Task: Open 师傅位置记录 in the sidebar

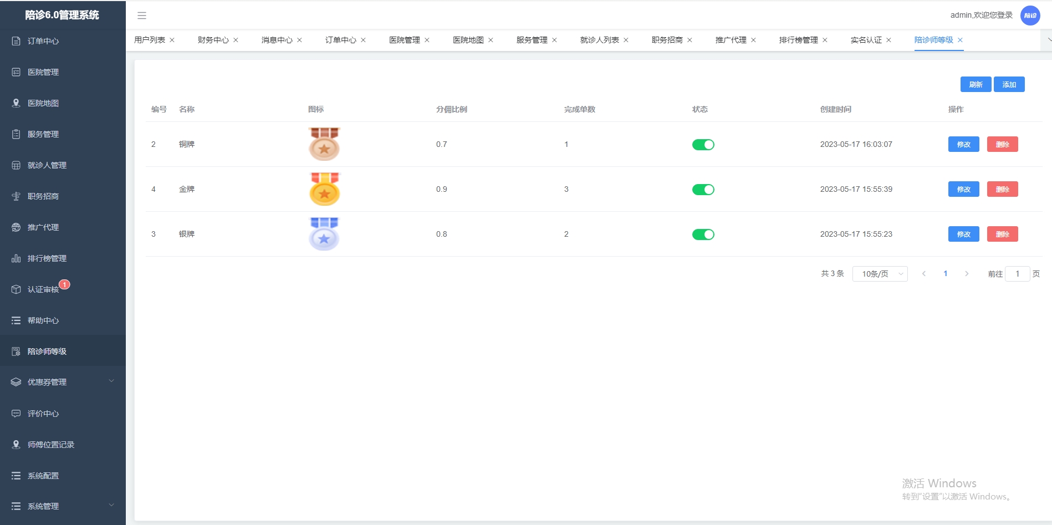Action: 63,445
